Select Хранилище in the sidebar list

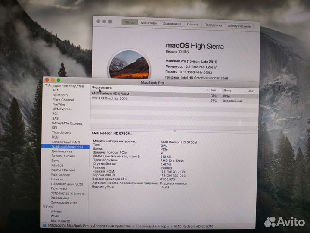(60, 198)
